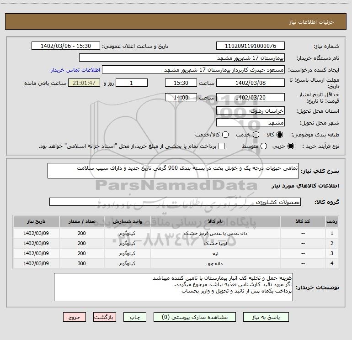352x340 pixels.
Task: Click the پاسخ به نیاز button
Action: 266,317
